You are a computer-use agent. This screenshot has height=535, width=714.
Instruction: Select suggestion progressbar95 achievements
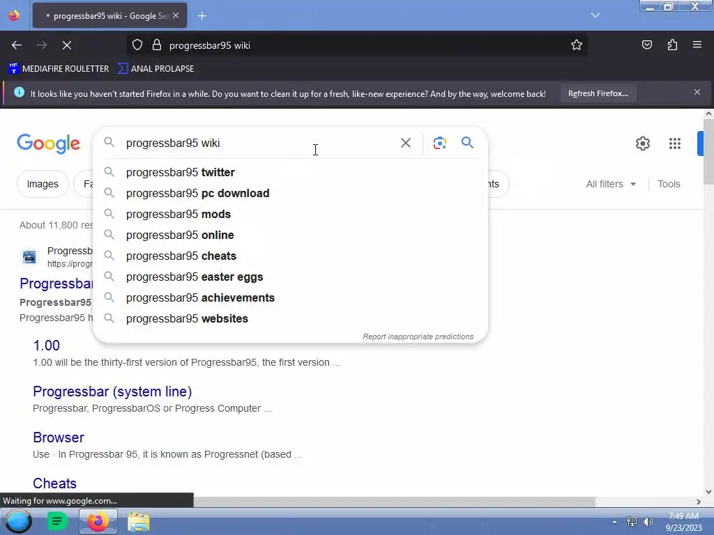(290, 298)
